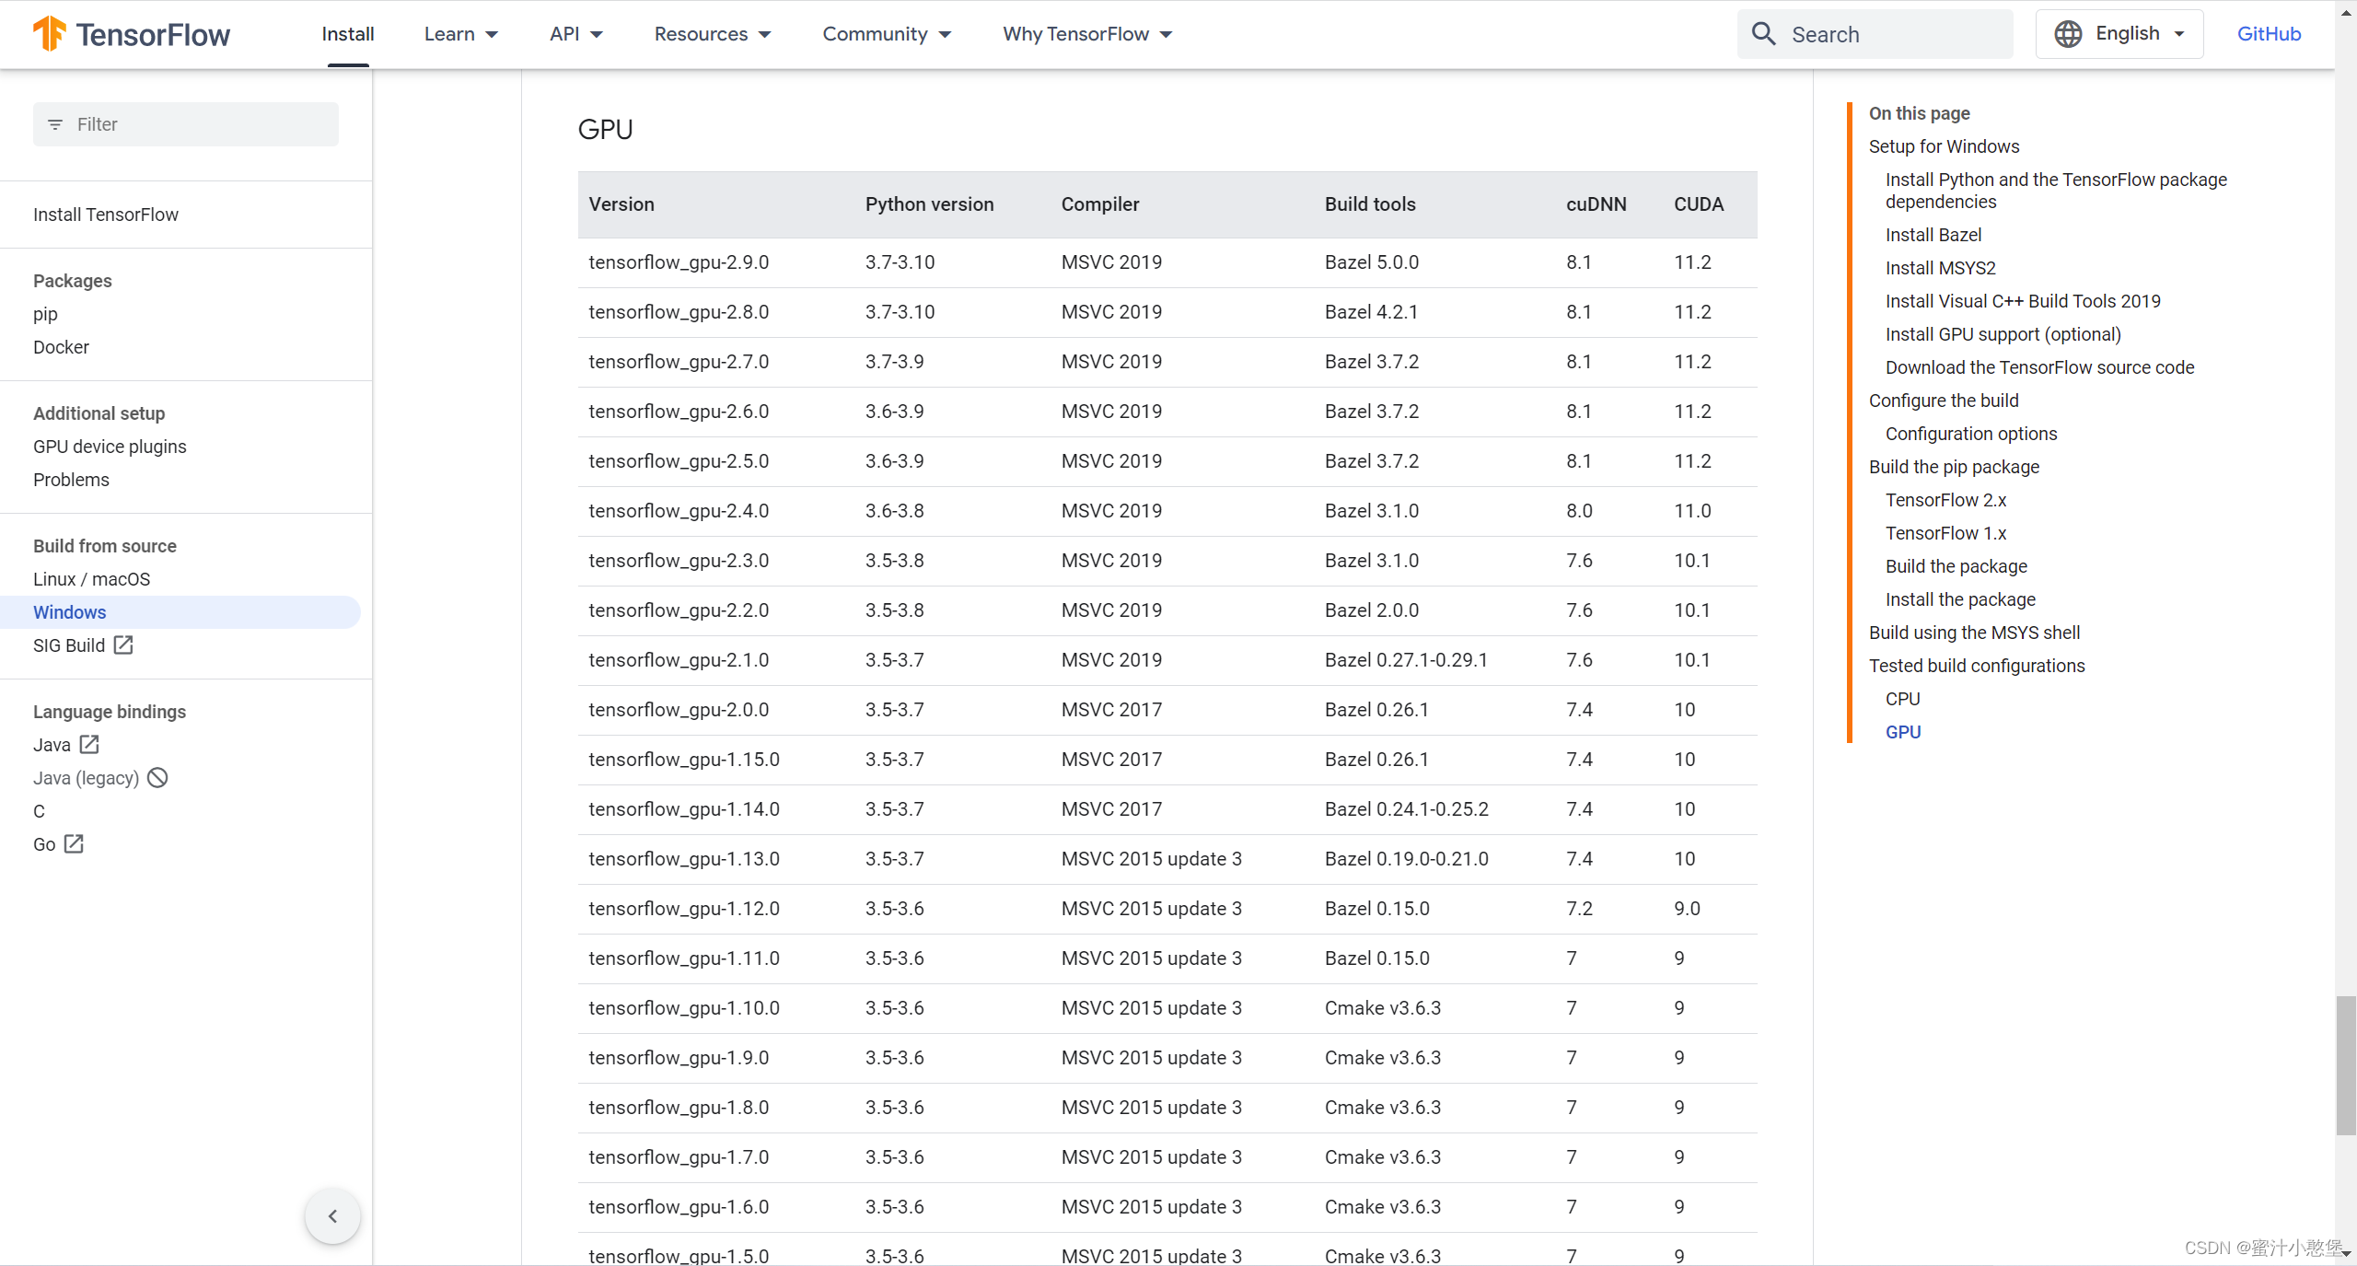The width and height of the screenshot is (2357, 1266).
Task: Jump to Tested build configurations
Action: coord(1977,666)
